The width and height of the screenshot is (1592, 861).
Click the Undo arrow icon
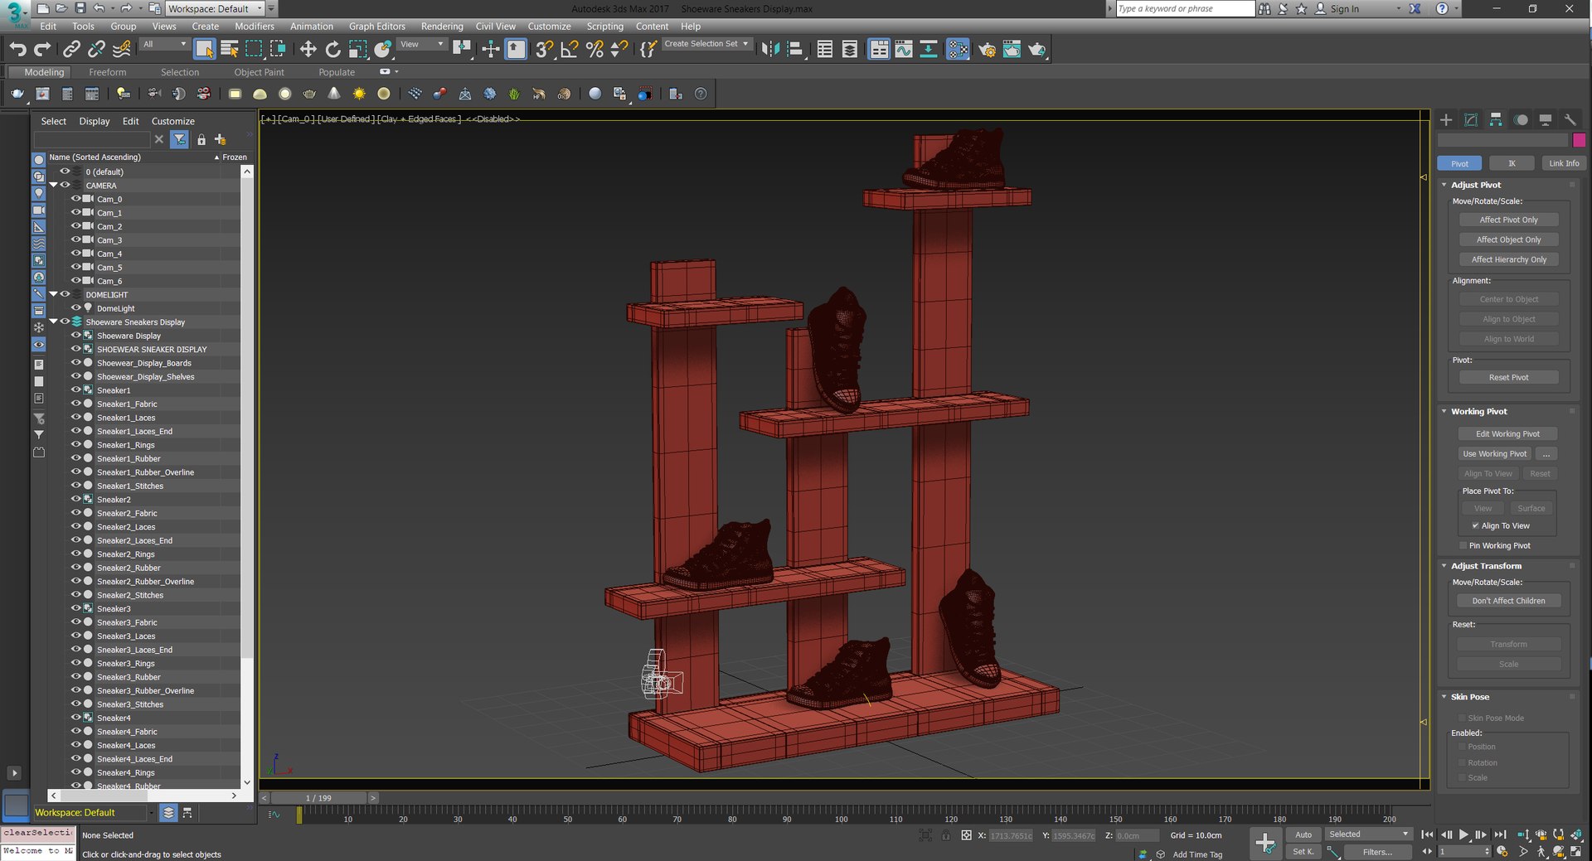[17, 50]
